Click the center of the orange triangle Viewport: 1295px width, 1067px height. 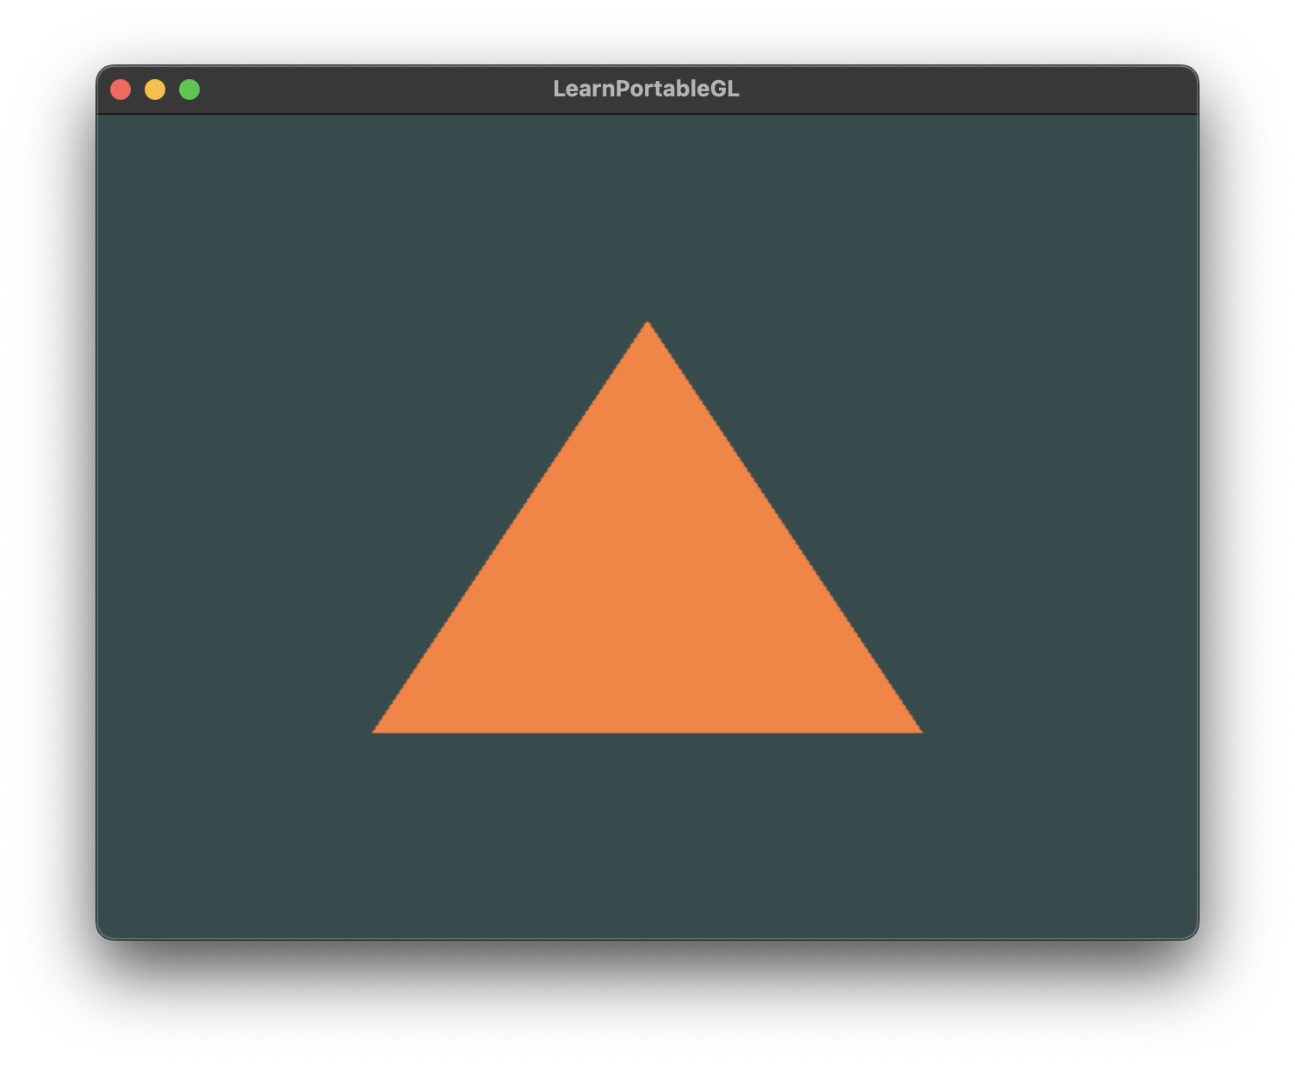(647, 594)
